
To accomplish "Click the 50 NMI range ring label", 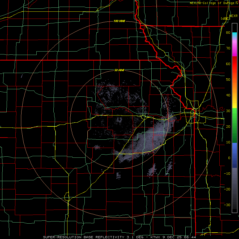I will point(119,70).
